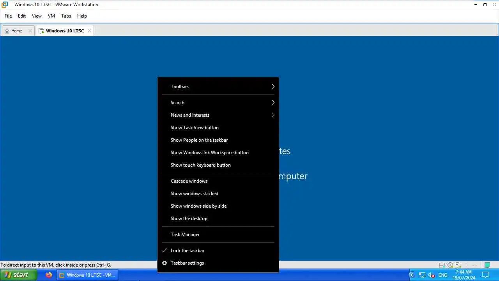Click the 7:44 AM clock
The width and height of the screenshot is (499, 281).
464,272
